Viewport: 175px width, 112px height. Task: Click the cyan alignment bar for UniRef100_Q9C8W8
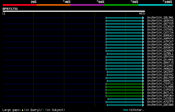[125, 105]
